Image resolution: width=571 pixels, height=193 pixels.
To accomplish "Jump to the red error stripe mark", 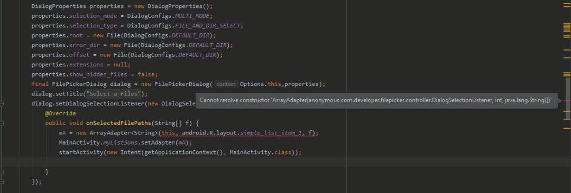I will pyautogui.click(x=567, y=101).
